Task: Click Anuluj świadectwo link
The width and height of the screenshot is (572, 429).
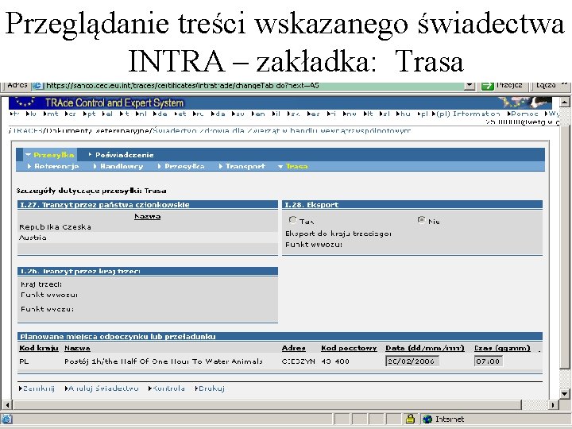Action: click(x=102, y=388)
